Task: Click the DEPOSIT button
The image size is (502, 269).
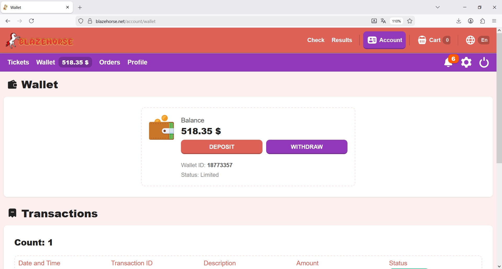Action: (222, 147)
